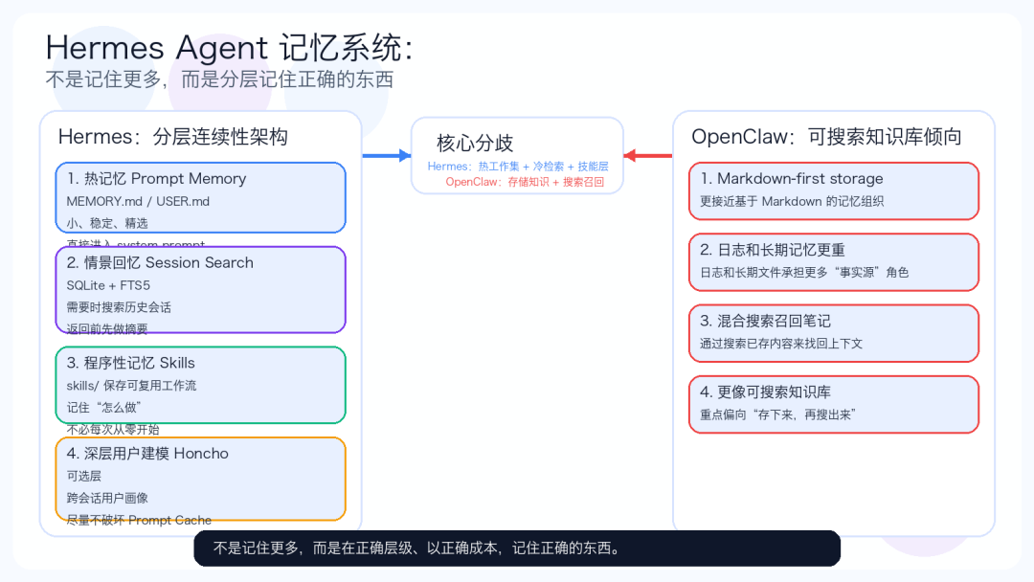
Task: Click red line 'OpenClaw：存储知识 + 搜索召回'
Action: tap(525, 182)
